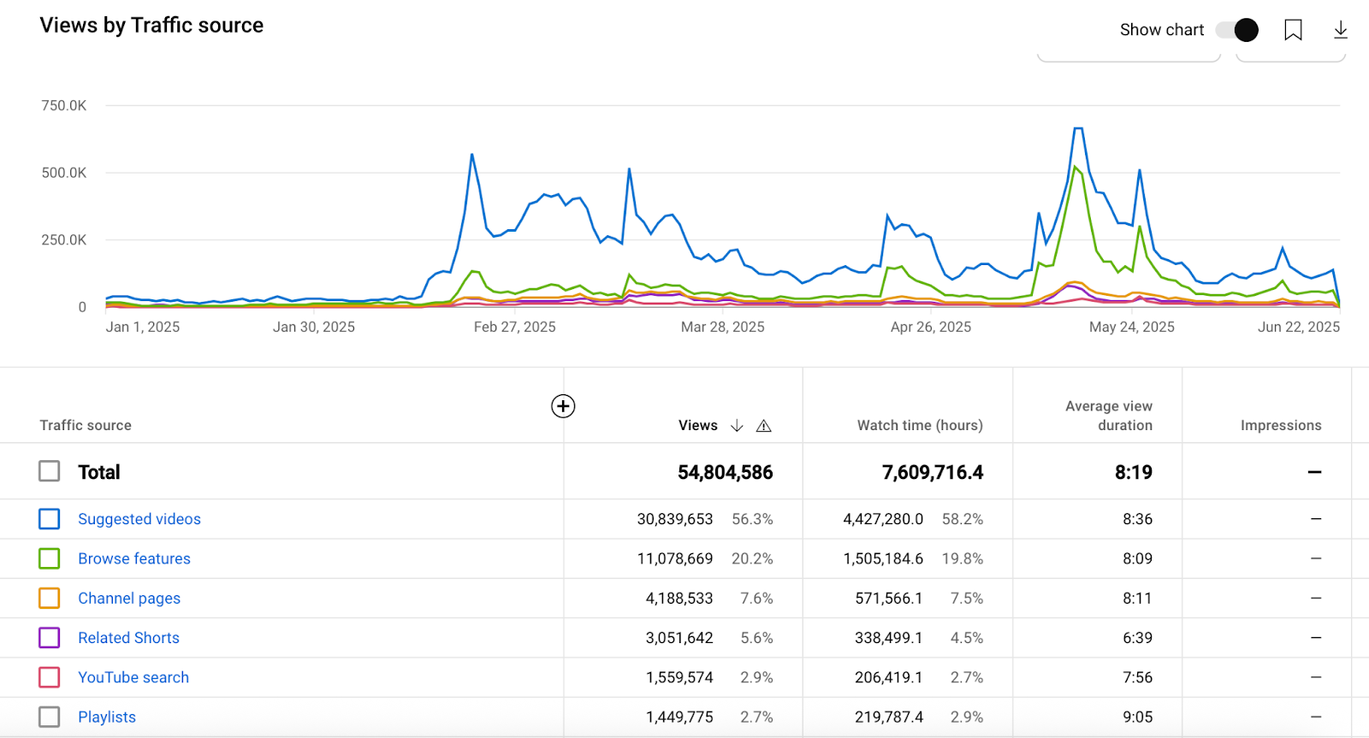Viewport: 1369px width, 738px height.
Task: Sort by the Views column header
Action: coord(697,426)
